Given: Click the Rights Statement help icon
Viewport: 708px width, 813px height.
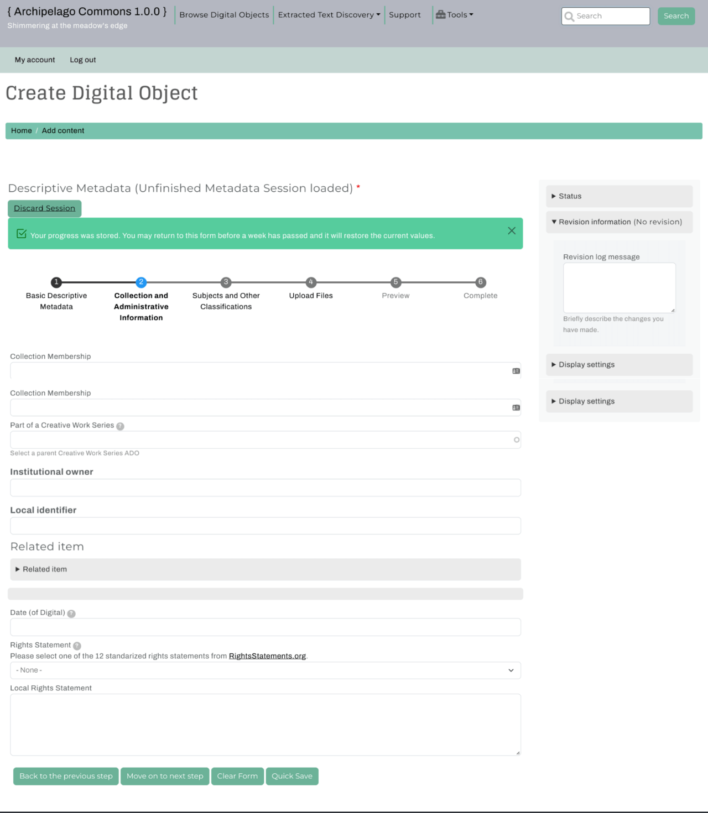Looking at the screenshot, I should [x=77, y=646].
